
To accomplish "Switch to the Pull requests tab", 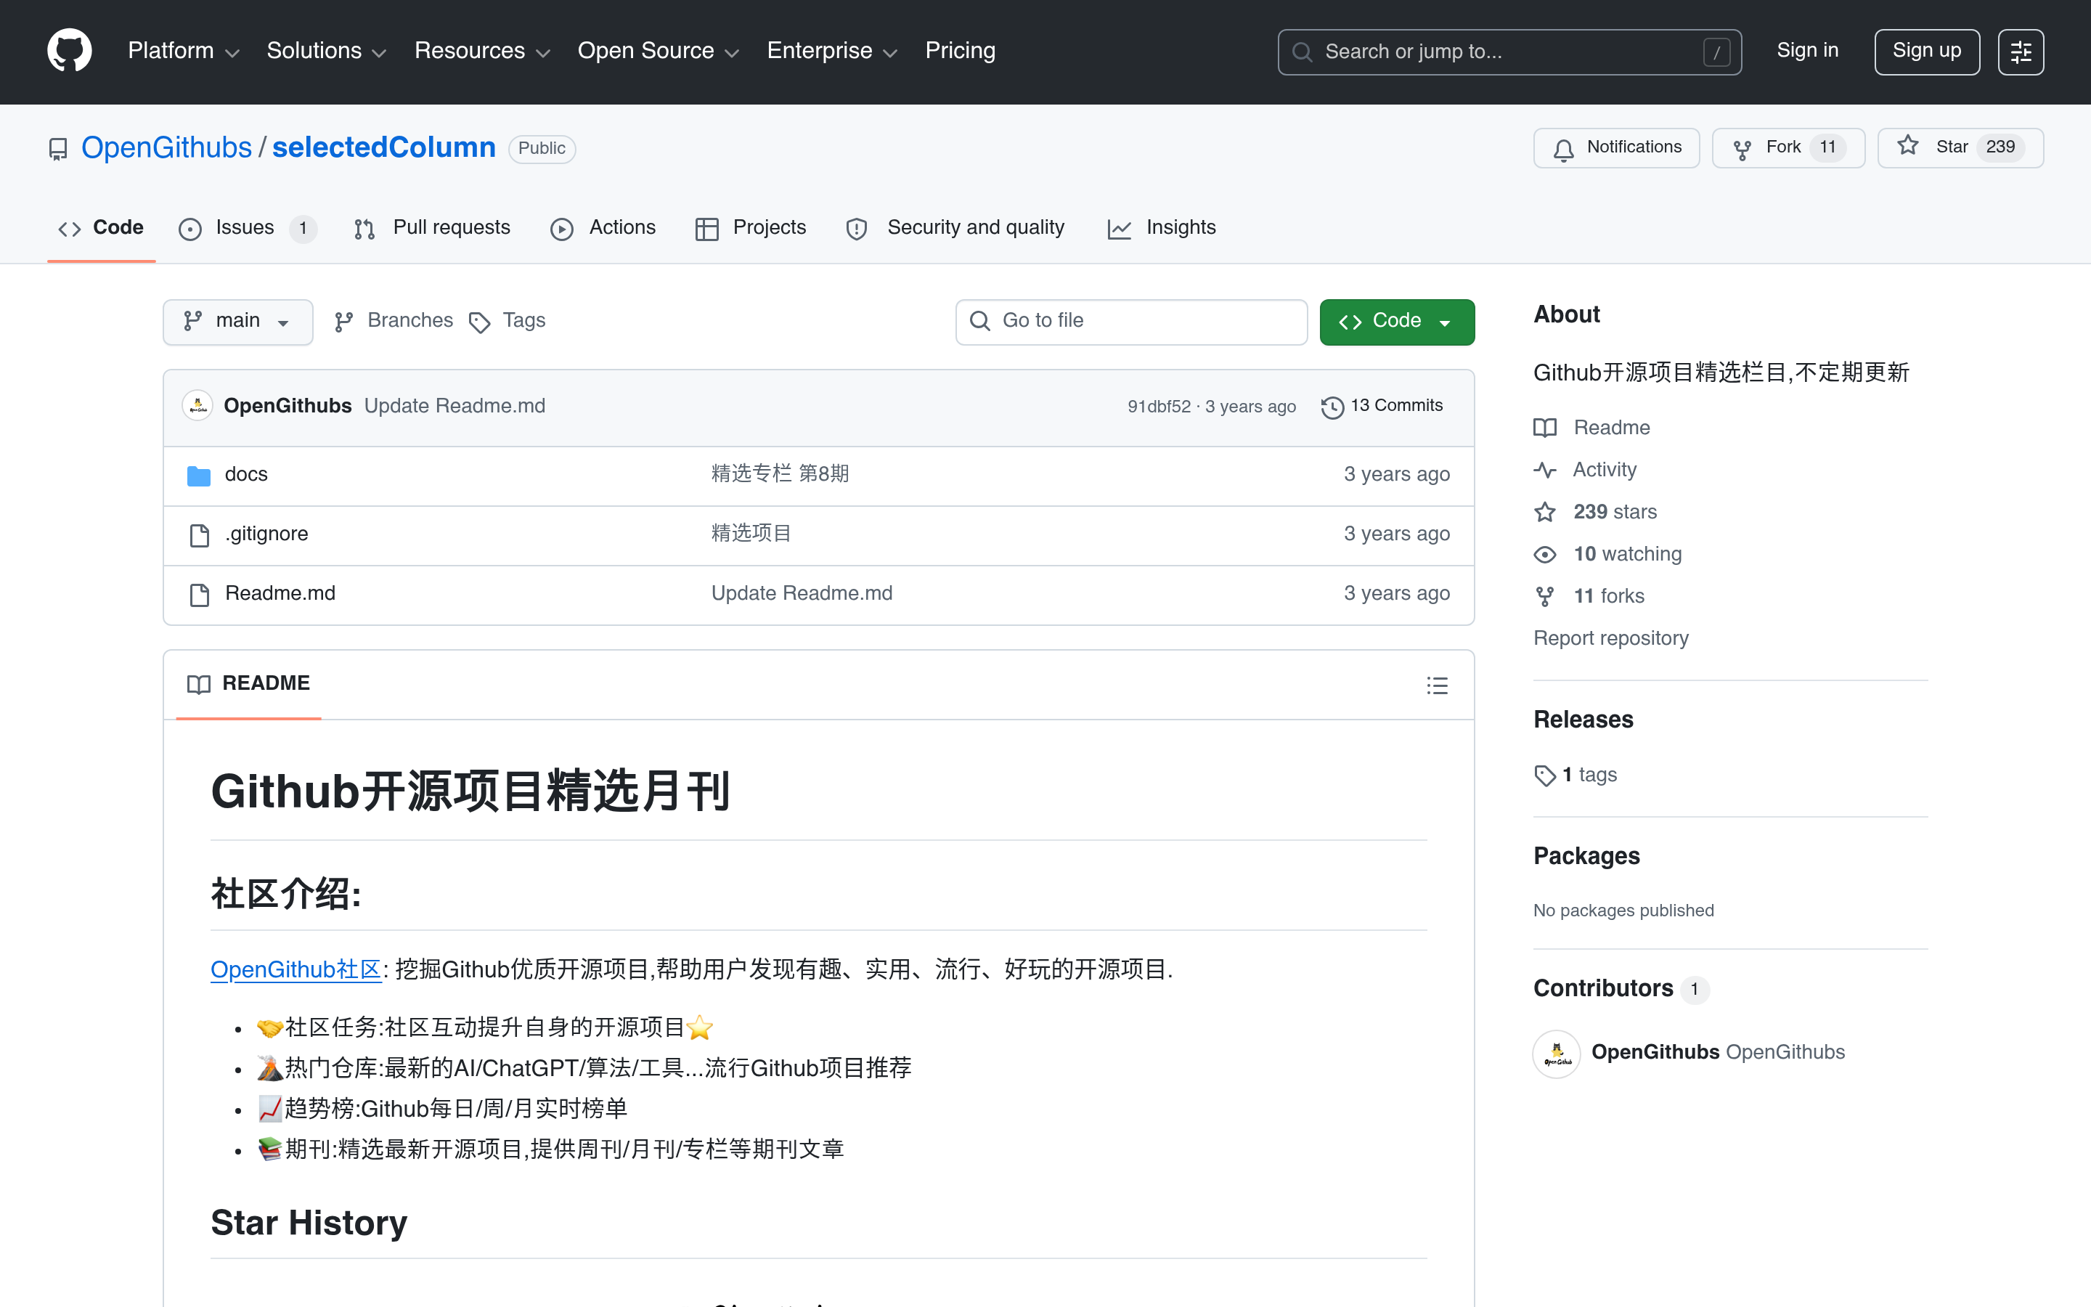I will 432,228.
